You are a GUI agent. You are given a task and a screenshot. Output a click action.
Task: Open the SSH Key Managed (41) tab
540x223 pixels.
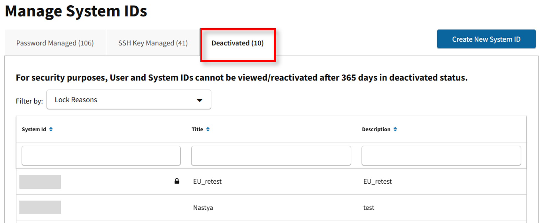pos(153,43)
